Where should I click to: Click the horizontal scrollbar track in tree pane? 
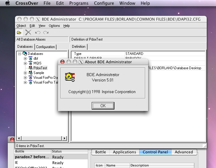click(42, 138)
